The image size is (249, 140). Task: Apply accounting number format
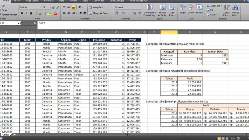coord(116,13)
